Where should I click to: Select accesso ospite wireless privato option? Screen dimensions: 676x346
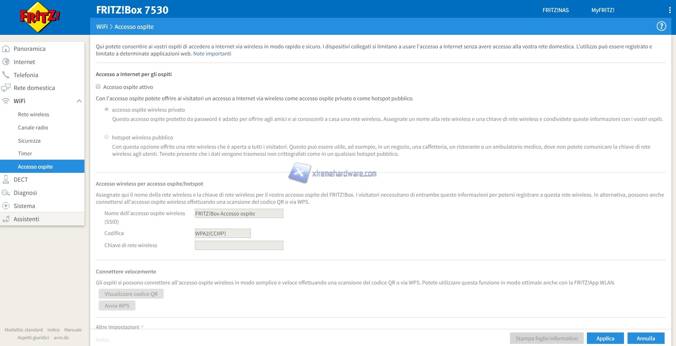pos(107,110)
